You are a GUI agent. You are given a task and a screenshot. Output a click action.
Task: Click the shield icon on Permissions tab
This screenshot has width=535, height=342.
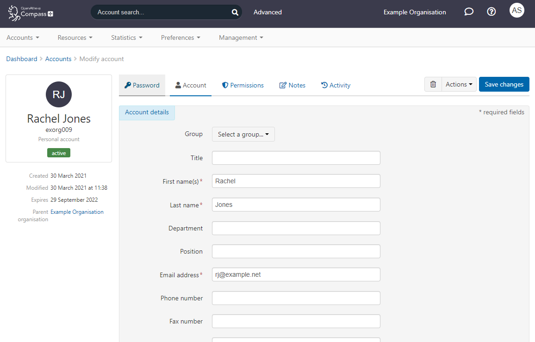pos(225,85)
